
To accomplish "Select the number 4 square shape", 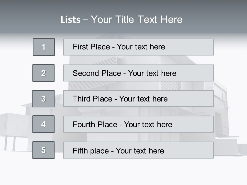I will [x=43, y=124].
